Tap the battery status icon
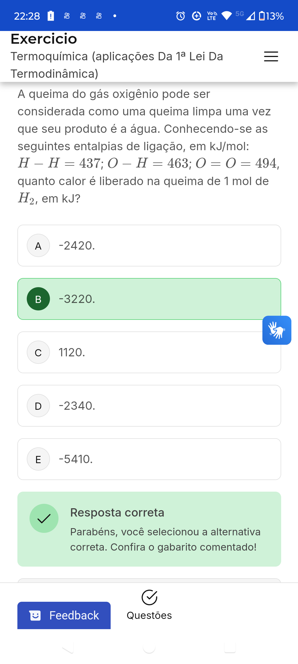 [x=262, y=16]
